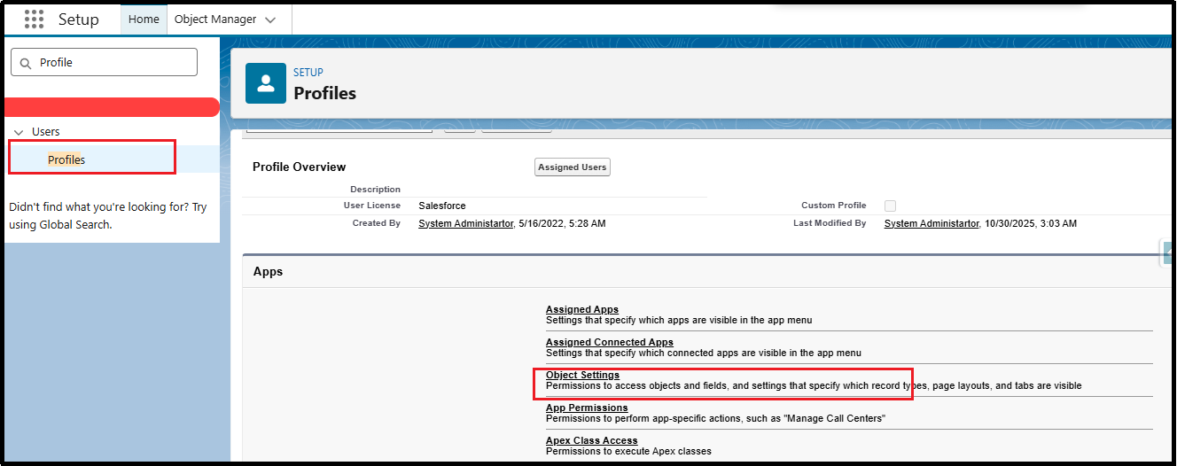Click the magnifier icon in Quick Find

click(26, 63)
